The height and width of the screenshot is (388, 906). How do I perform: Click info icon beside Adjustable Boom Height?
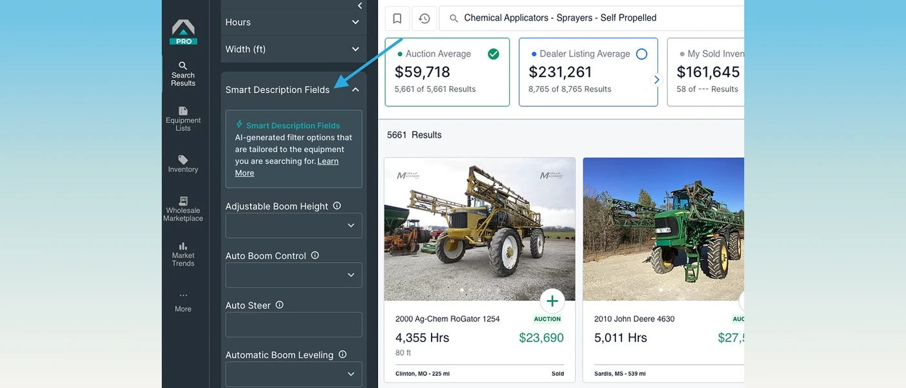point(337,206)
